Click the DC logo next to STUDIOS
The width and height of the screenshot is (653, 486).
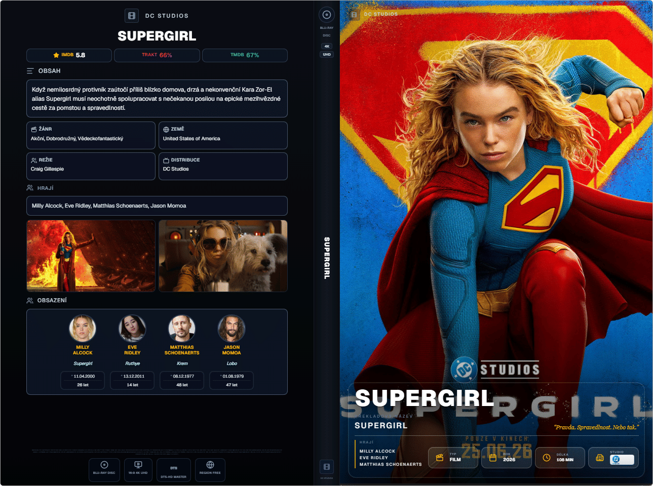[x=464, y=370]
